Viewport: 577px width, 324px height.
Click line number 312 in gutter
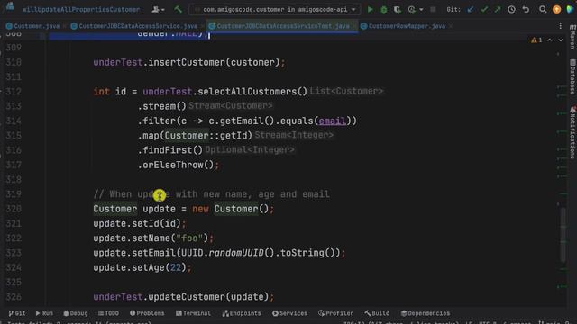click(14, 92)
